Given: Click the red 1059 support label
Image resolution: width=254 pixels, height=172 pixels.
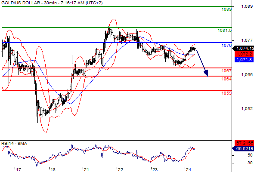Looking at the screenshot, I should coord(226,93).
